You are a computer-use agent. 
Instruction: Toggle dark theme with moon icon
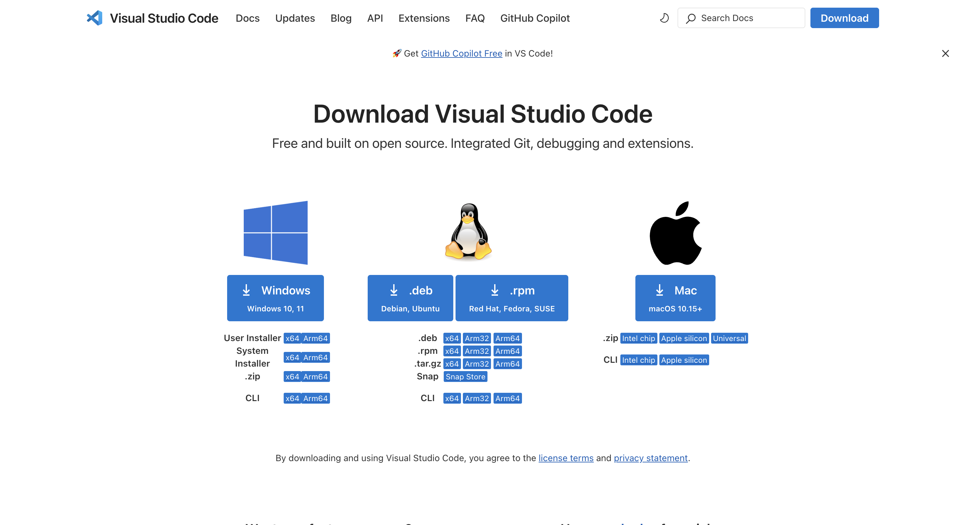(x=664, y=18)
